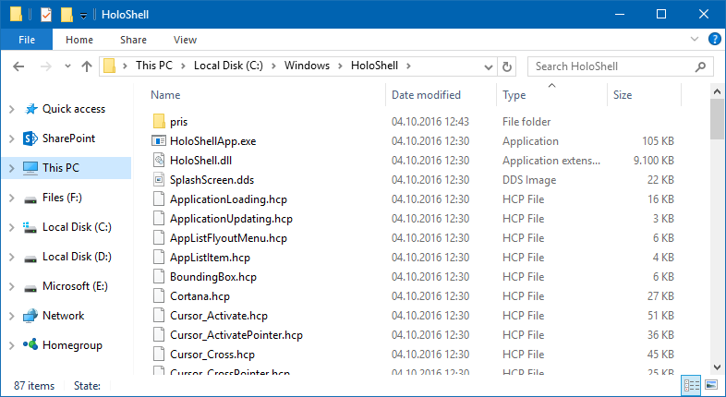Open the Quick Access Toolbar customize dropdown
726x397 pixels.
[83, 16]
